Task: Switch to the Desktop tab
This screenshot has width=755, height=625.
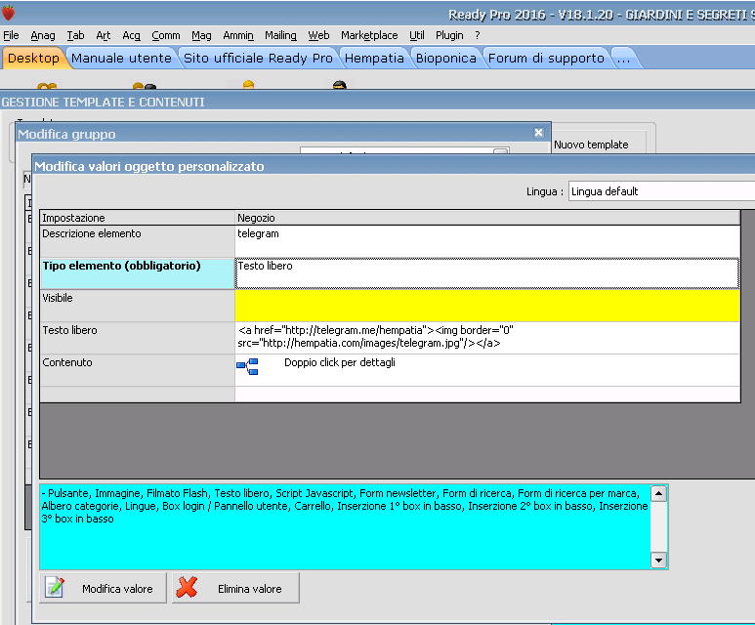Action: pos(33,59)
